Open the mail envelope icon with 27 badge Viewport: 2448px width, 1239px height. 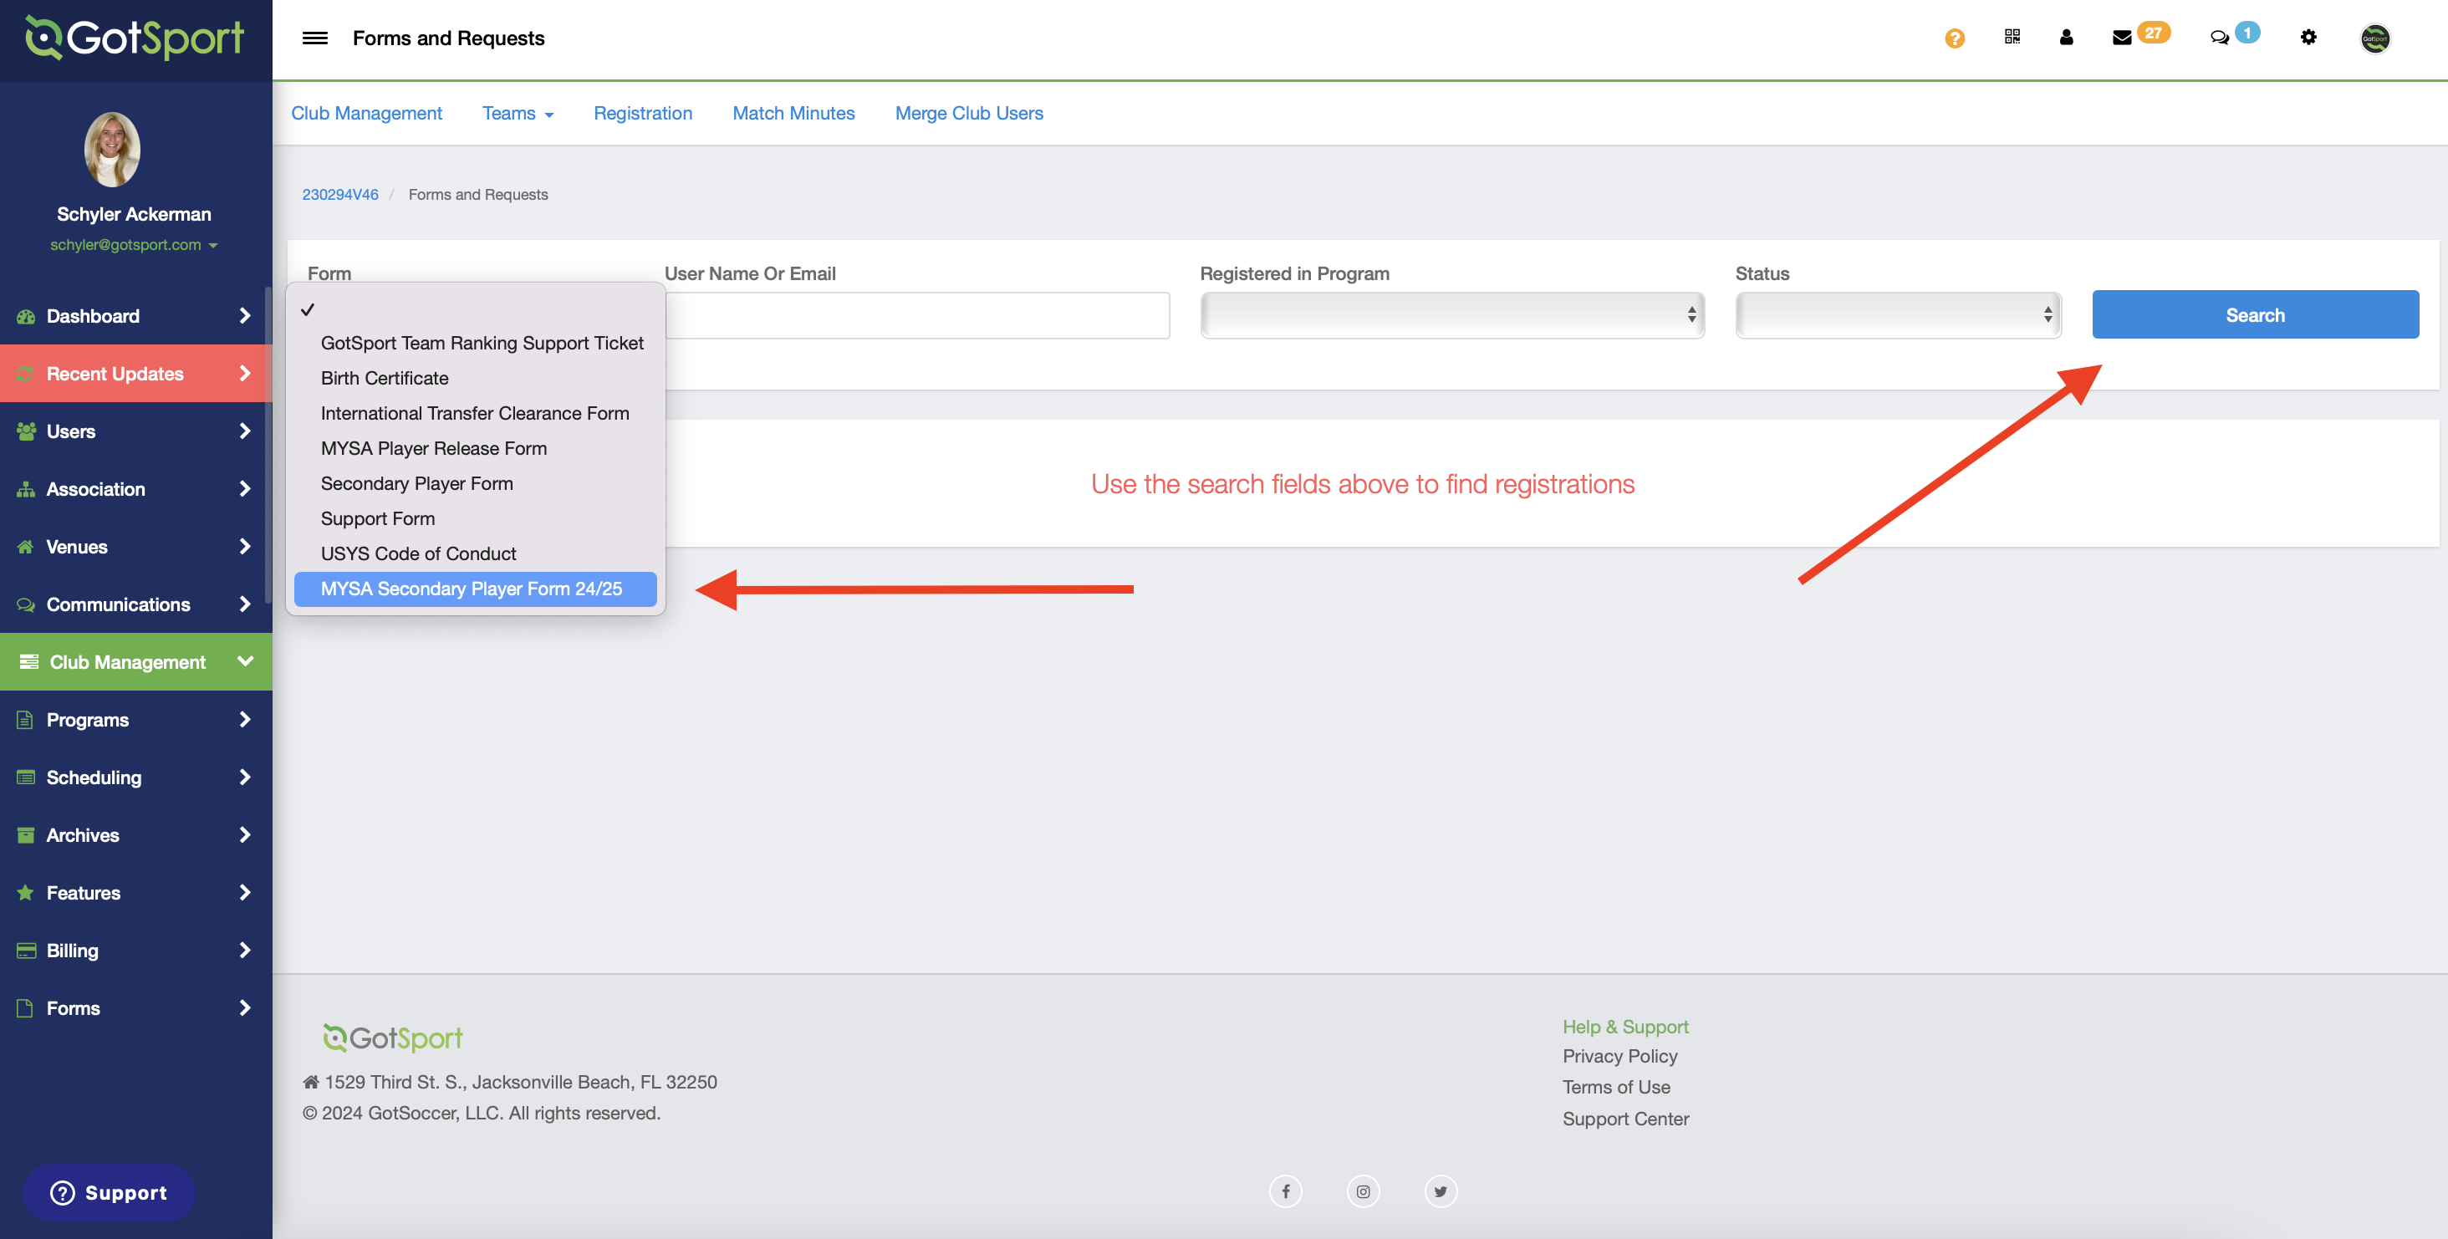[x=2121, y=38]
